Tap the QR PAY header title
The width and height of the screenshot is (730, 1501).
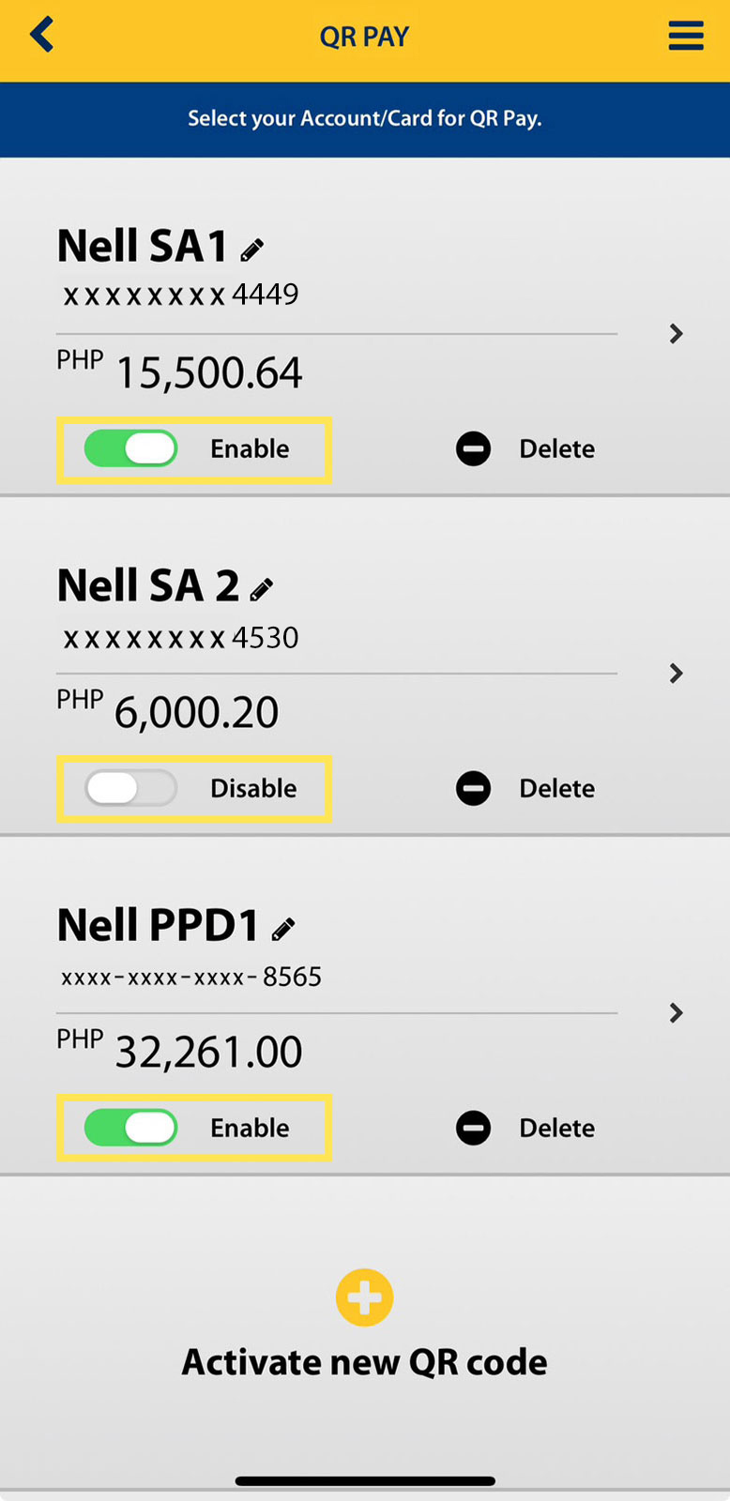(364, 37)
